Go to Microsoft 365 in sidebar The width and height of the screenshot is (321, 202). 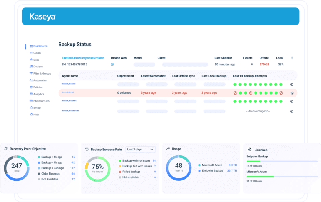pyautogui.click(x=41, y=100)
